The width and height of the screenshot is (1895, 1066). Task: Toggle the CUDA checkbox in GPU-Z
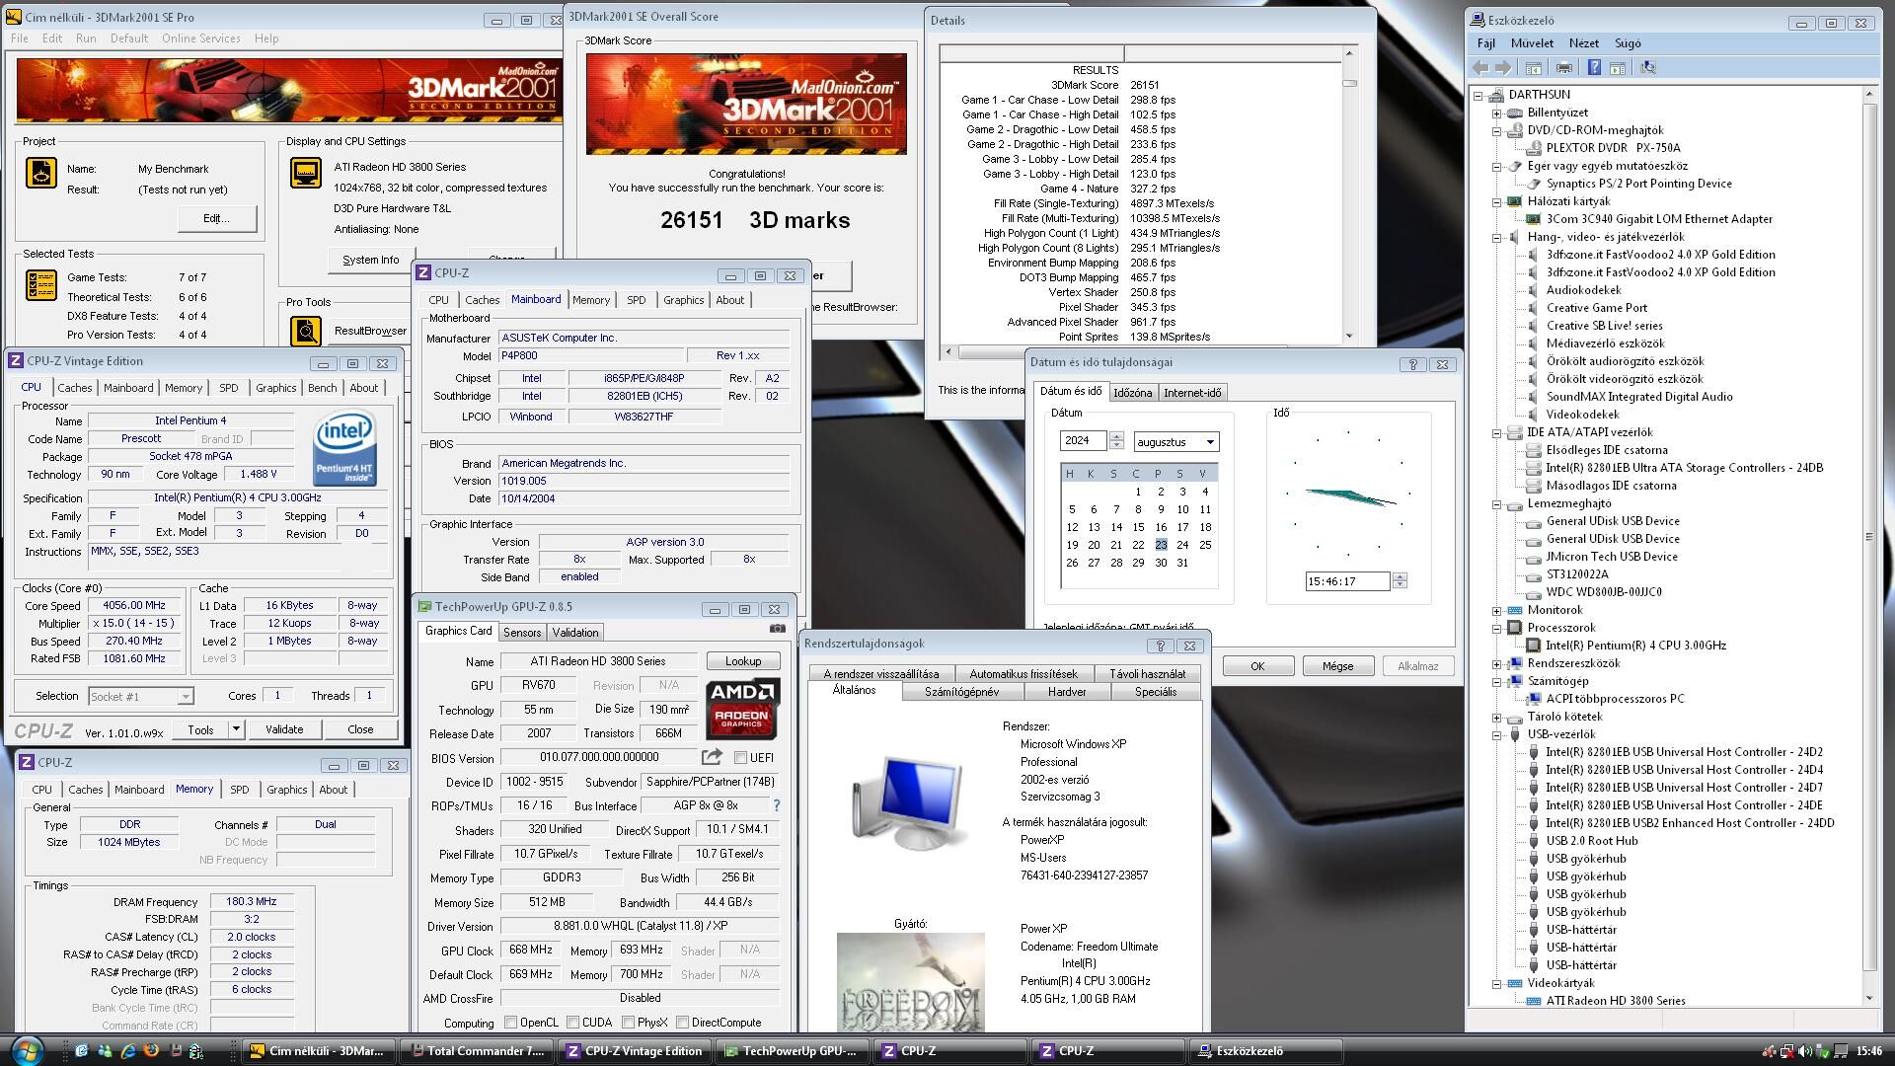572,1023
